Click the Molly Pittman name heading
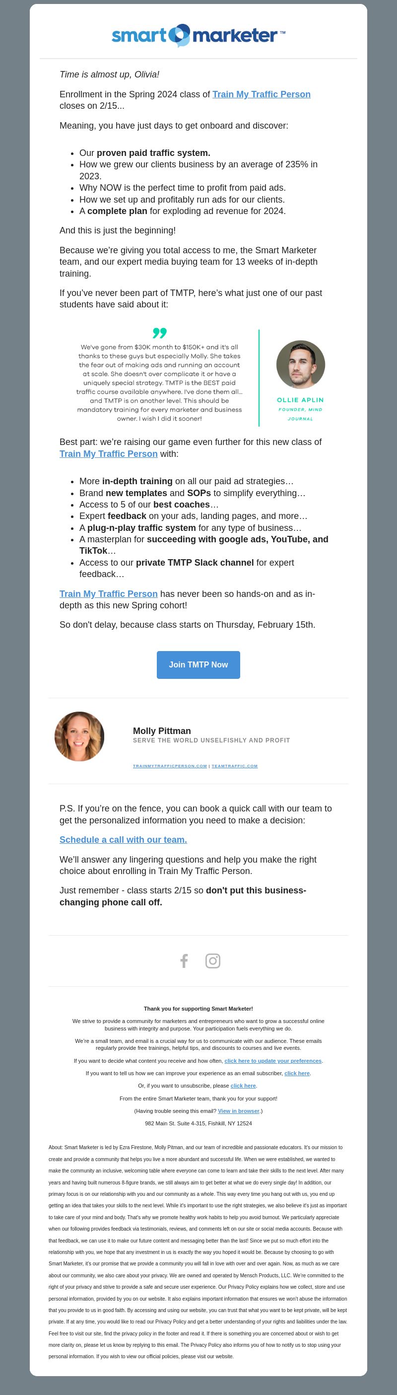 [x=162, y=731]
